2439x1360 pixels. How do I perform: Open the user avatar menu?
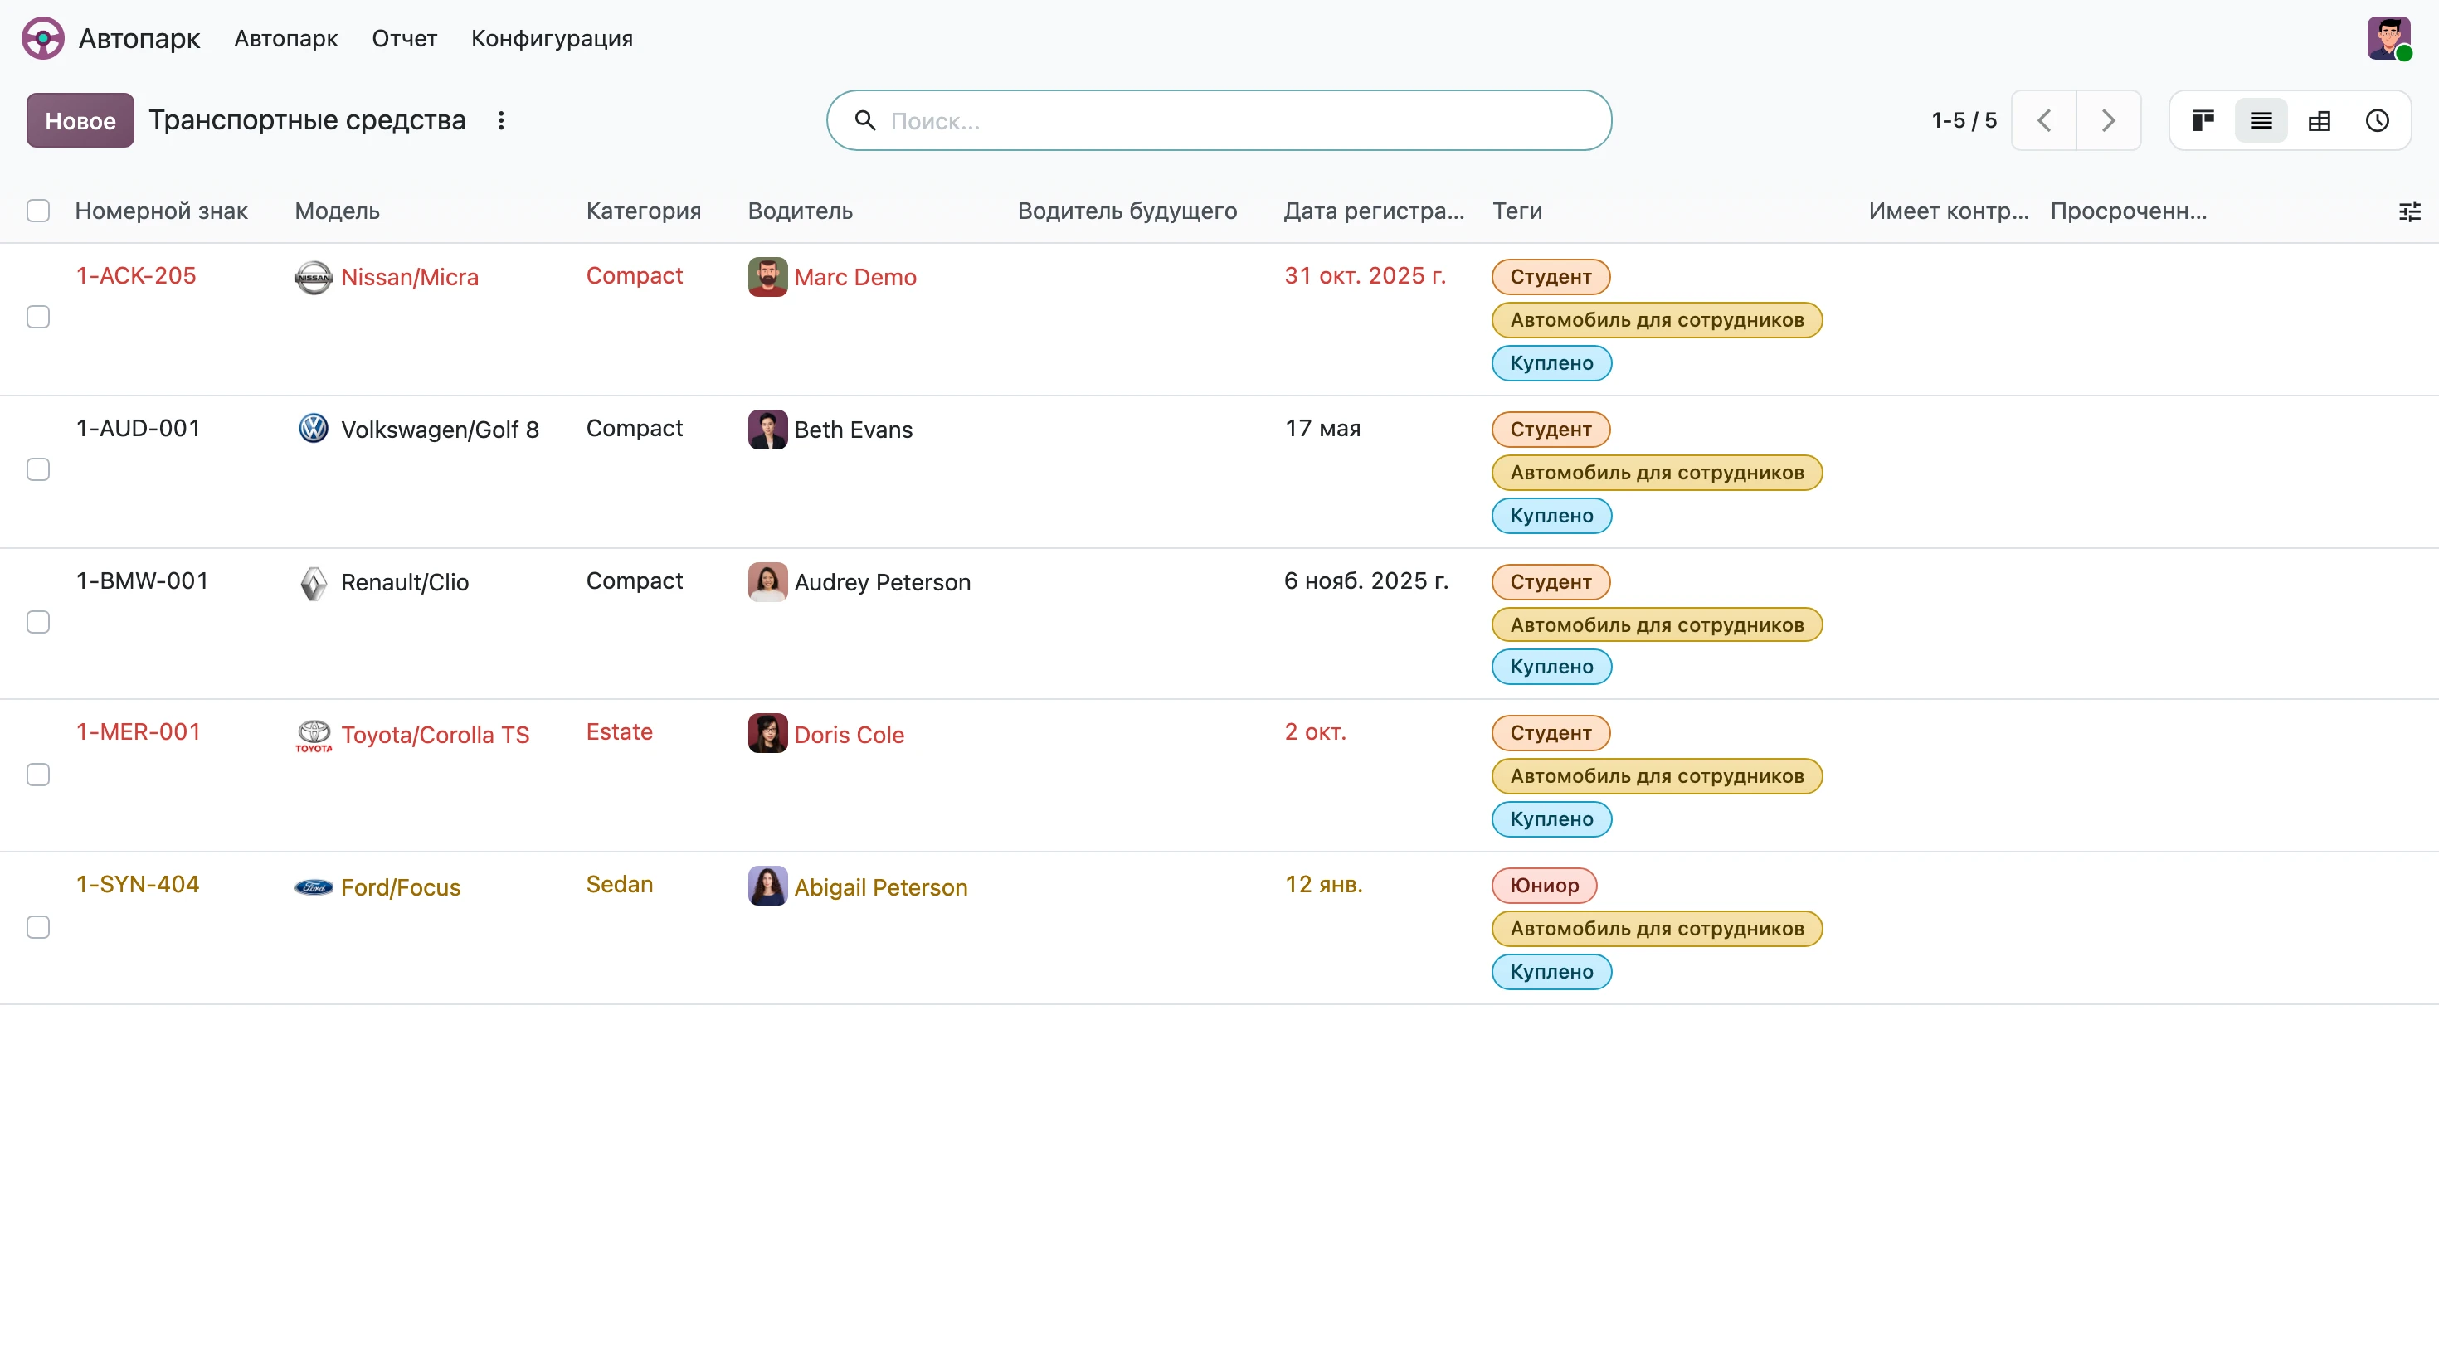(x=2389, y=39)
